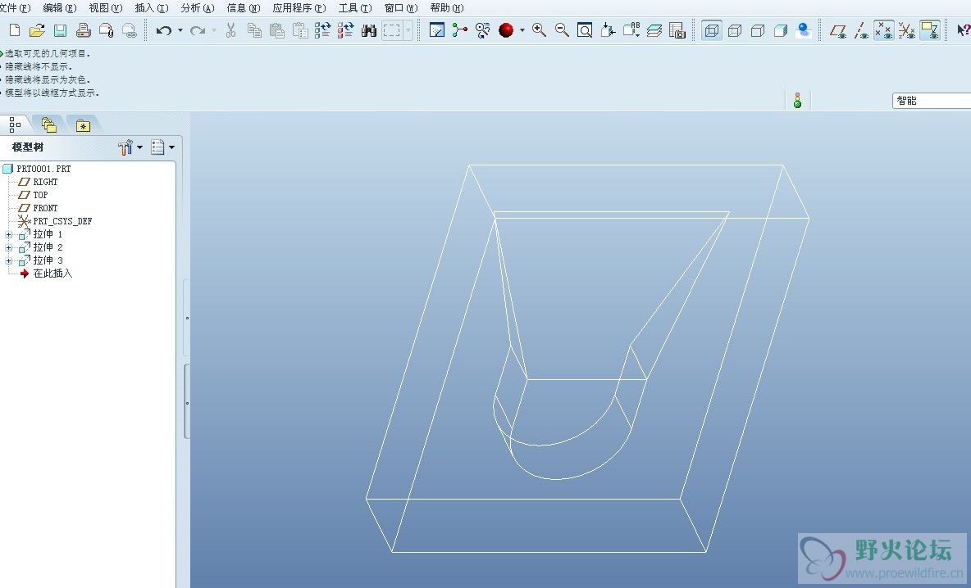
Task: Open the model tree show list dropdown
Action: (x=163, y=147)
